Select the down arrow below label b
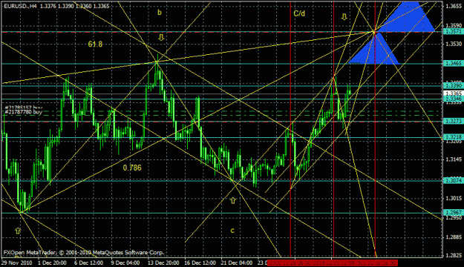Screen dimensions: 464x267 click(160, 38)
